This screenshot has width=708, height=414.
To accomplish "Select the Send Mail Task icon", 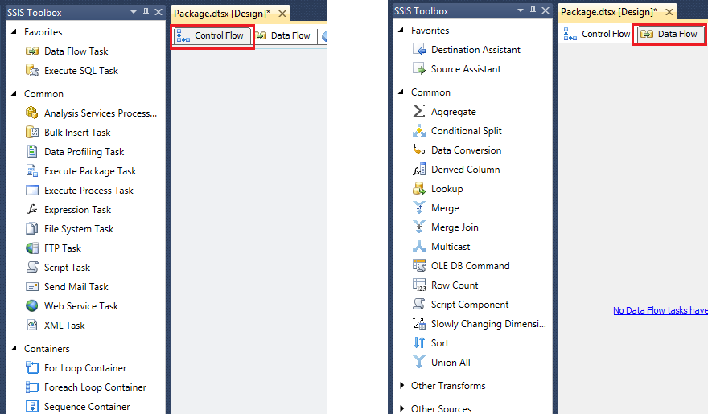I will coord(32,287).
